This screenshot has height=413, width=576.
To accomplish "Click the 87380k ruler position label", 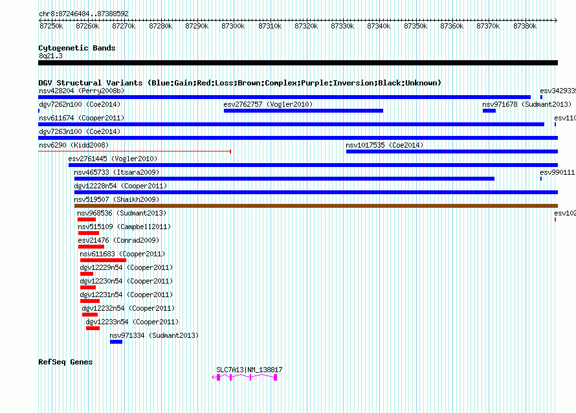I will (525, 26).
